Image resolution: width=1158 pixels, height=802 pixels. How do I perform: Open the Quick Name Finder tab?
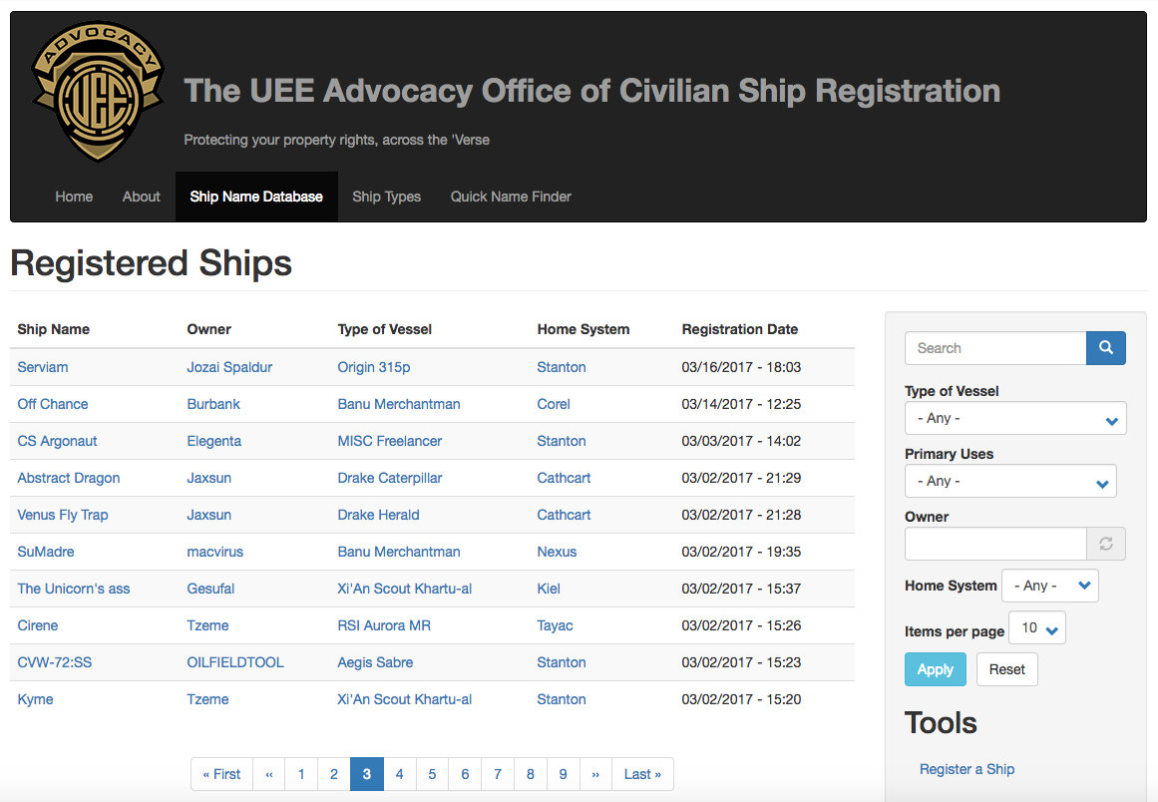(x=511, y=197)
